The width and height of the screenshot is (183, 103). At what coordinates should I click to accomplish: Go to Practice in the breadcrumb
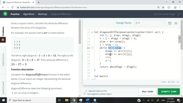pos(15,14)
